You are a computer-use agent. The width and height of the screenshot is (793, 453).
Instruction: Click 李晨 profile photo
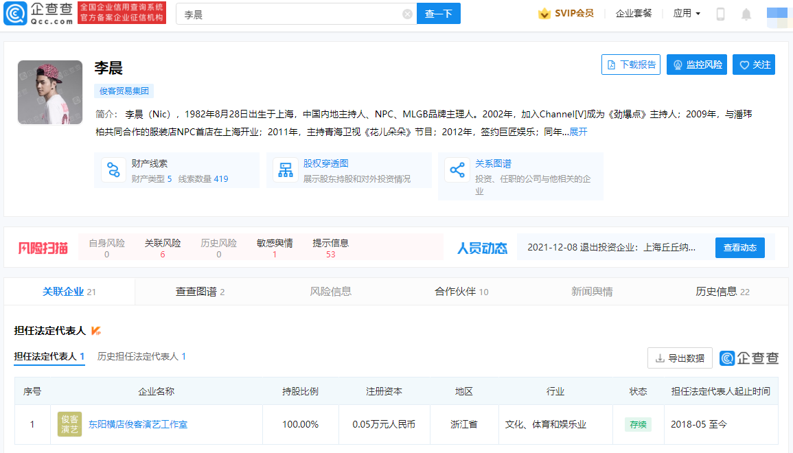tap(50, 93)
